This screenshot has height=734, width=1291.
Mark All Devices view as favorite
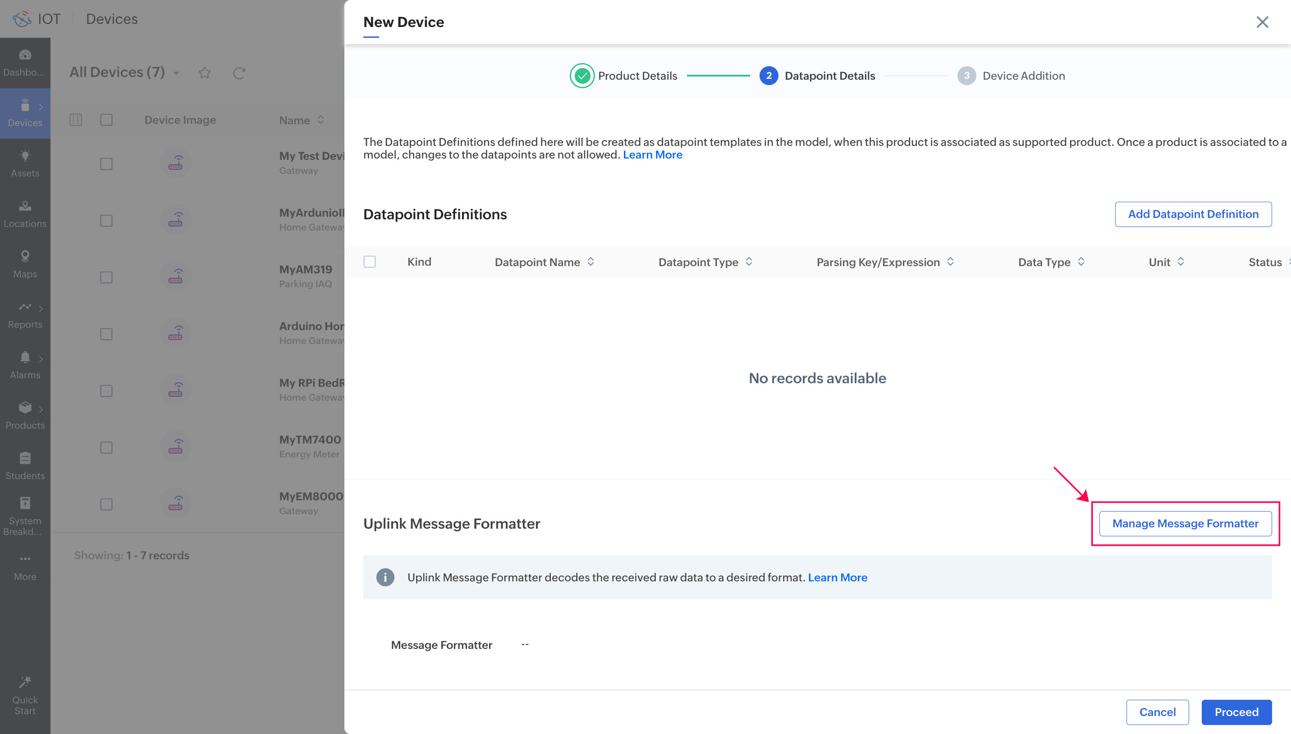tap(204, 73)
